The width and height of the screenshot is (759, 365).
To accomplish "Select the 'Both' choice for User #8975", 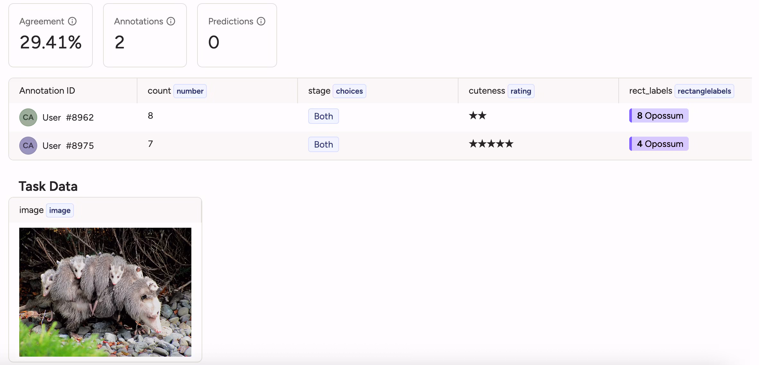I will (323, 144).
